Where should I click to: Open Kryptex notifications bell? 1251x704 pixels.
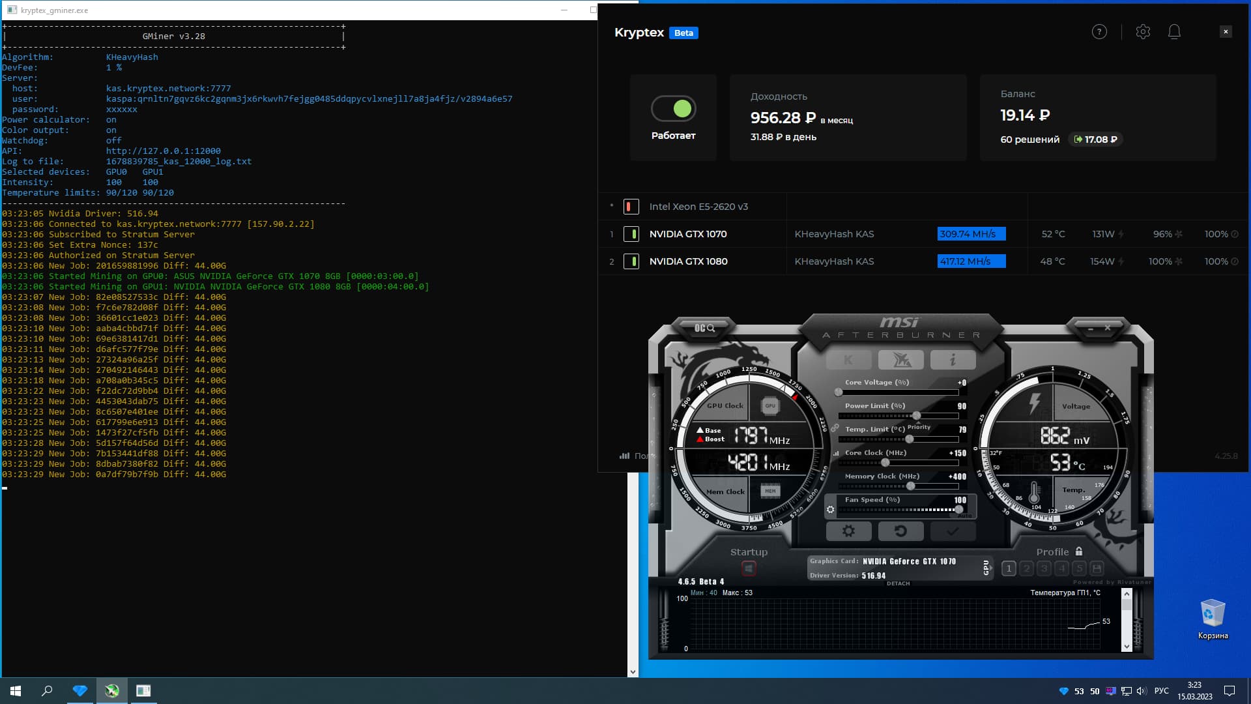pos(1174,32)
